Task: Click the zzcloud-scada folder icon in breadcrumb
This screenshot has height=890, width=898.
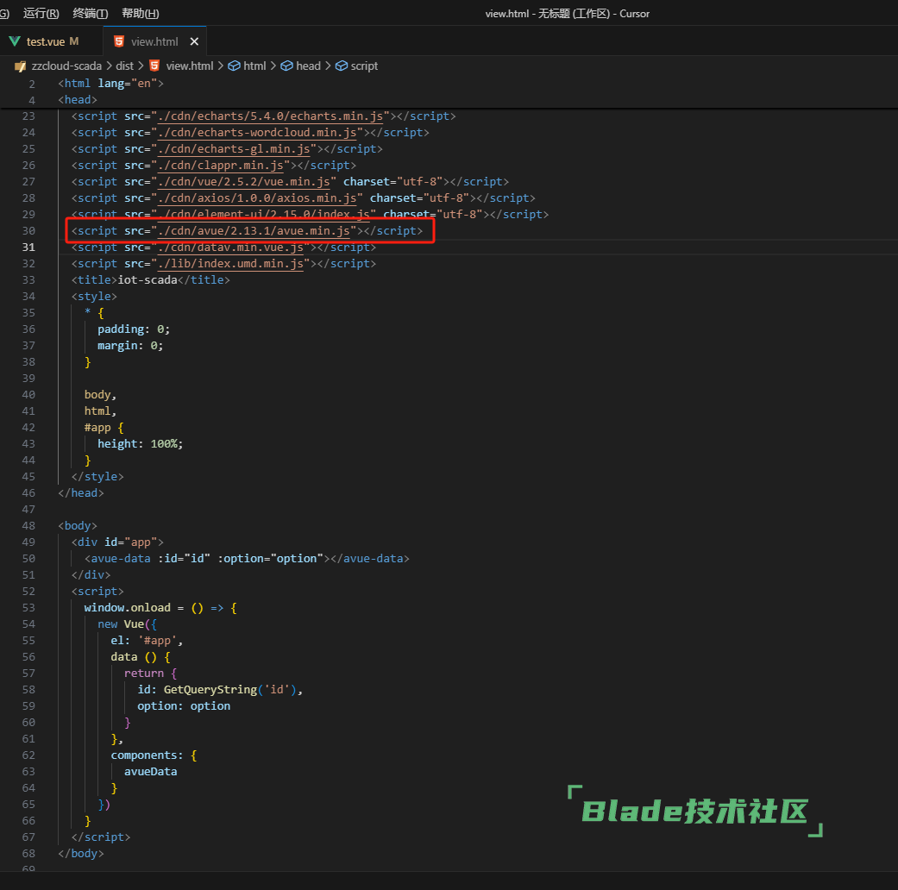Action: 21,66
